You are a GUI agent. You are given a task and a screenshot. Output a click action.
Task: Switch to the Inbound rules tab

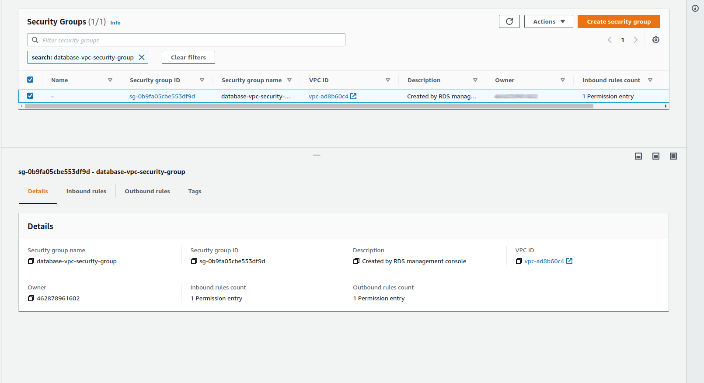(86, 191)
